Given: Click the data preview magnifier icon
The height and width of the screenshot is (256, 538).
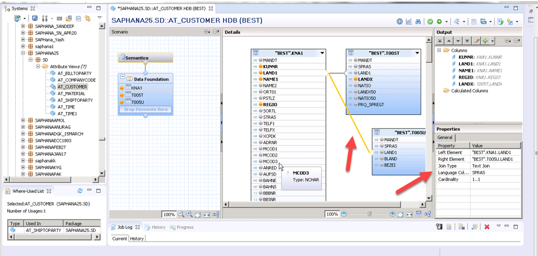Looking at the screenshot, I should pyautogui.click(x=457, y=21).
